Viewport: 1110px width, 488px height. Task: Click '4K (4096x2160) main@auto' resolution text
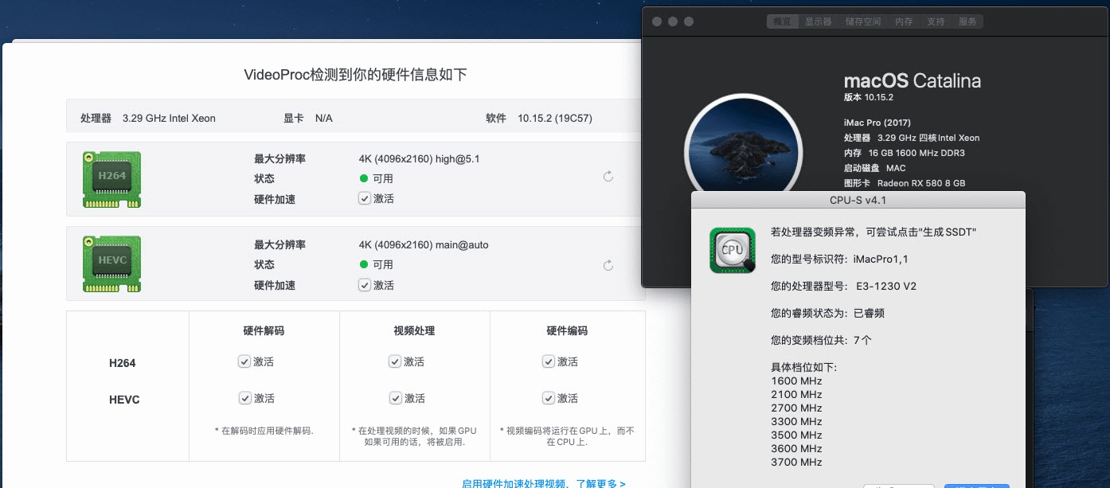click(424, 244)
